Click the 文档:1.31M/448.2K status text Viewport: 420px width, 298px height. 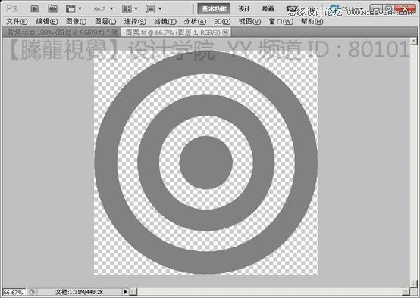(80, 292)
